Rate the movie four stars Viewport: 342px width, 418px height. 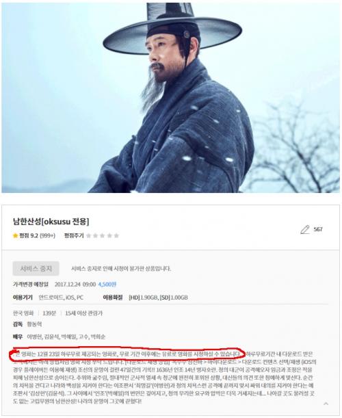click(x=109, y=235)
